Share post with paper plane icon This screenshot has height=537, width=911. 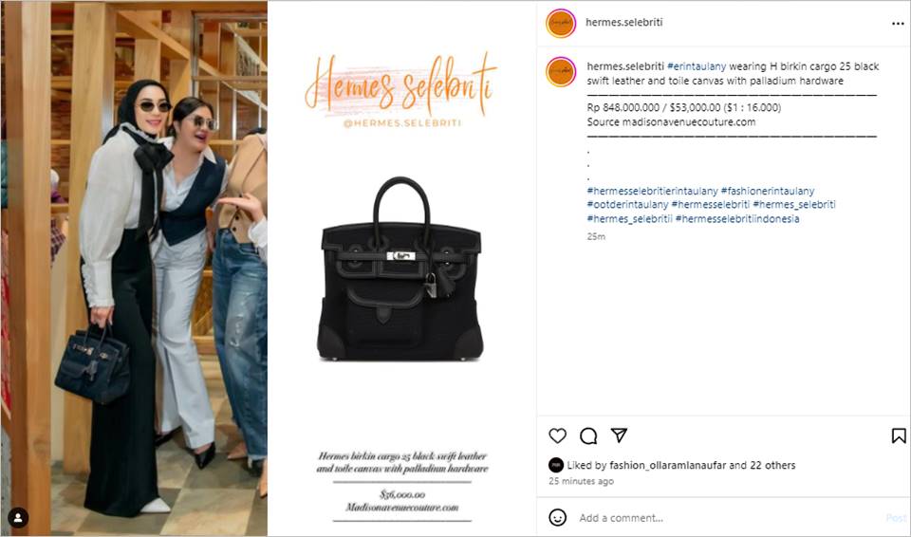(x=619, y=435)
